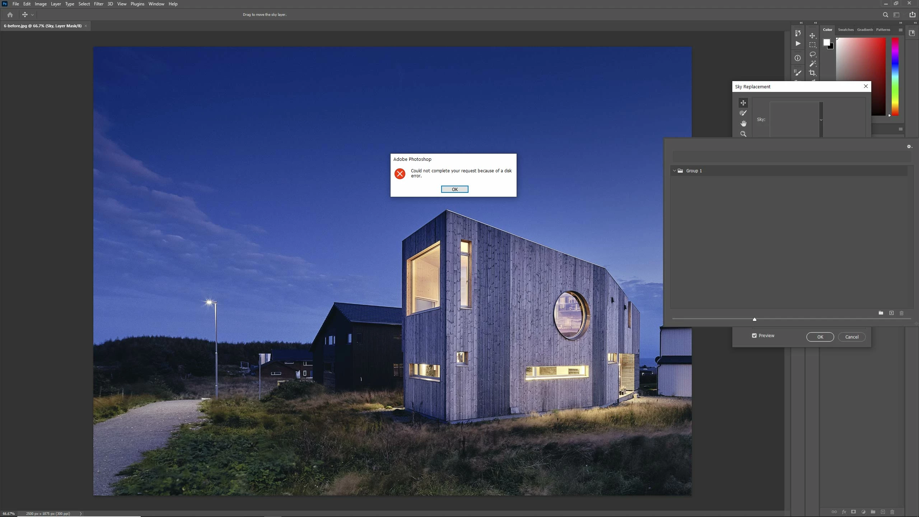Click Cancel in Sky Replacement dialog
Viewport: 919px width, 517px height.
(852, 337)
